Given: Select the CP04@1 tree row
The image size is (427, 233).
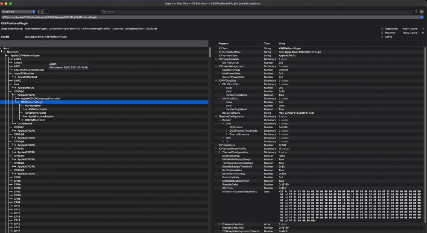Looking at the screenshot, I should (x=104, y=149).
